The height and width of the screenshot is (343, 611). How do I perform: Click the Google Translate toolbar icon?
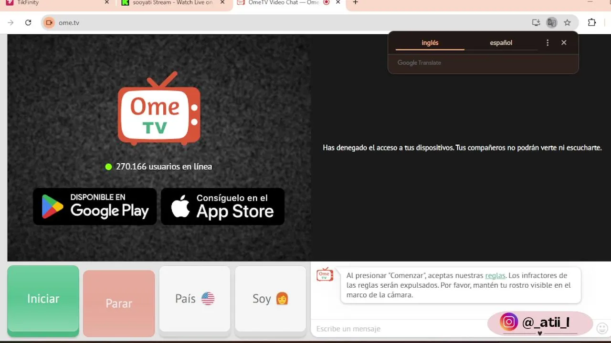click(552, 22)
